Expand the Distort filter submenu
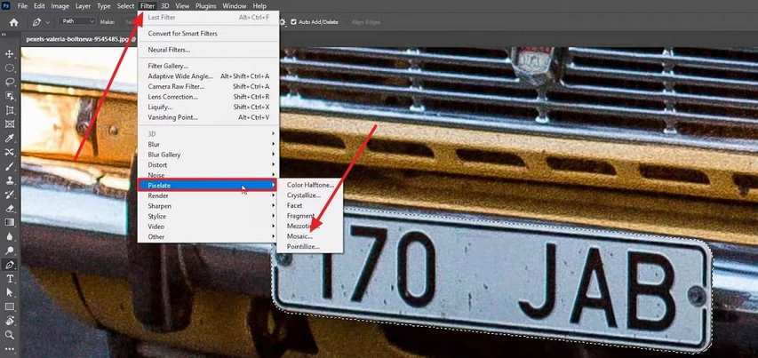Image resolution: width=758 pixels, height=358 pixels. pos(159,164)
